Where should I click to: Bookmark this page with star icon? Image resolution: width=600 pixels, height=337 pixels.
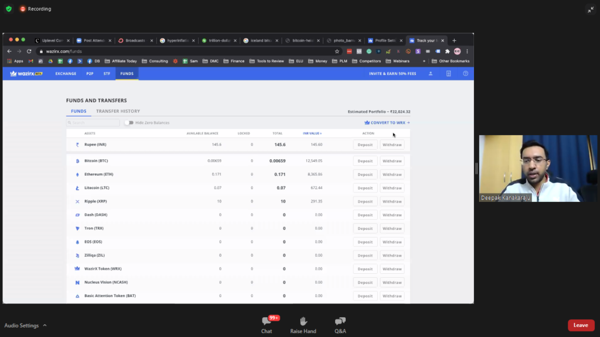click(337, 51)
